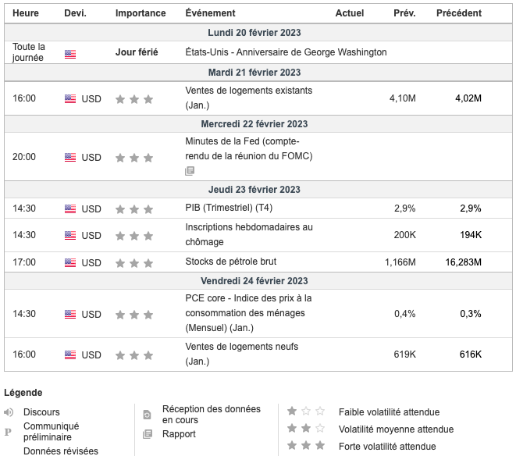Image resolution: width=516 pixels, height=456 pixels.
Task: Click previous value 16,283M
Action: [x=464, y=262]
